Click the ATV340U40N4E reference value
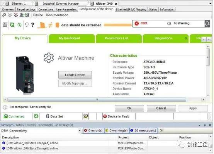Image resolution: width=214 pixels, height=154 pixels. pyautogui.click(x=155, y=62)
